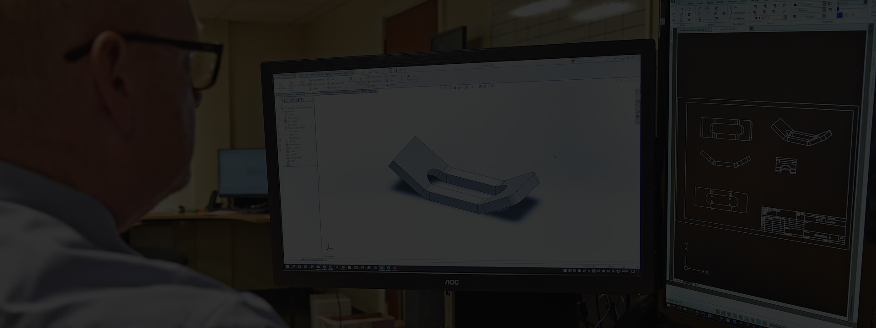Click the Cross-Break tool

tap(334, 87)
